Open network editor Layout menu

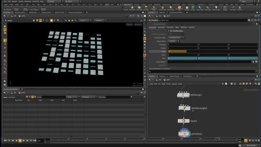click(174, 84)
